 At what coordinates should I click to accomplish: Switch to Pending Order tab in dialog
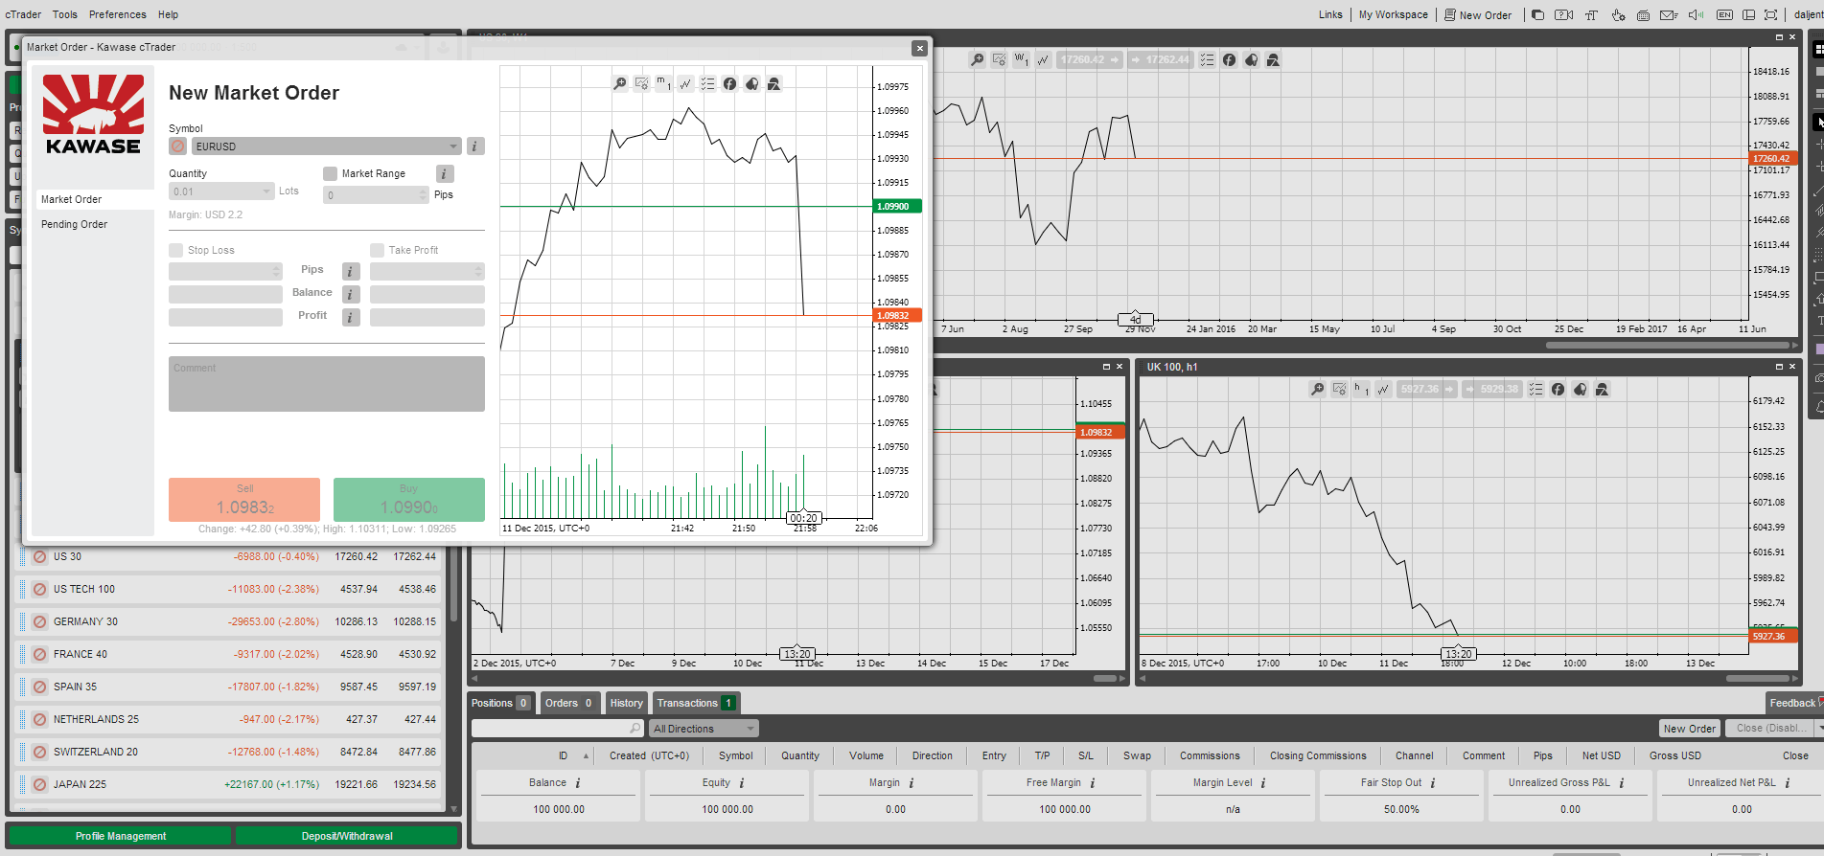[x=94, y=224]
